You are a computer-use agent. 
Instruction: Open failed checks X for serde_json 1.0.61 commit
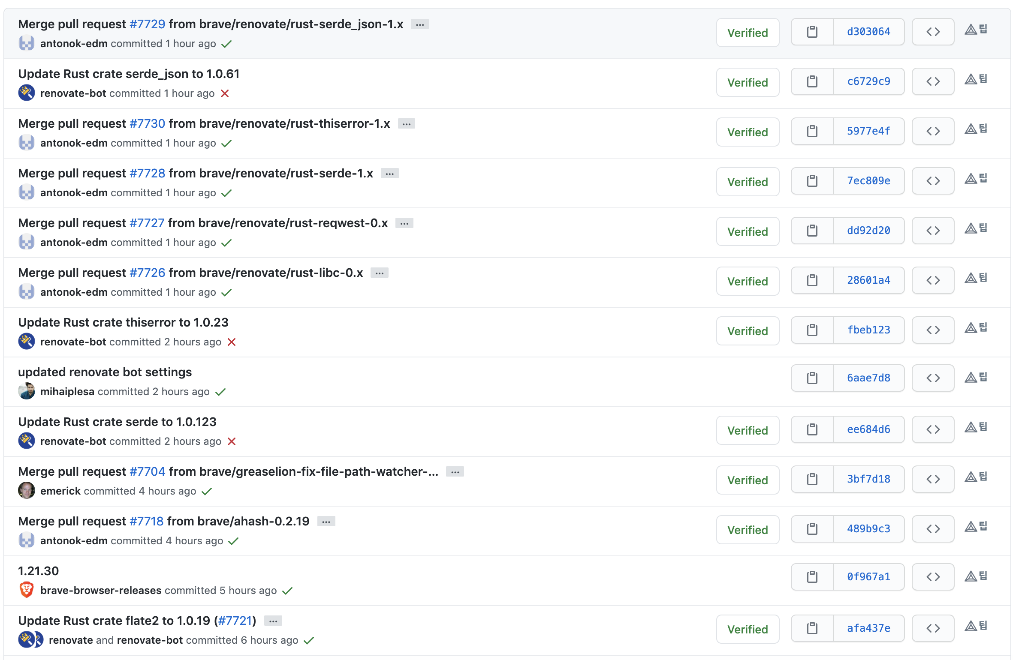pos(225,93)
